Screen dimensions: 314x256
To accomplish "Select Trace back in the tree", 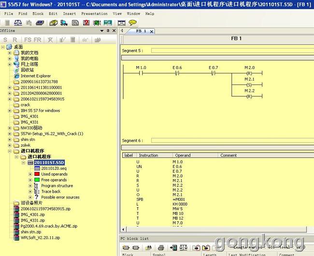I will 51,192.
